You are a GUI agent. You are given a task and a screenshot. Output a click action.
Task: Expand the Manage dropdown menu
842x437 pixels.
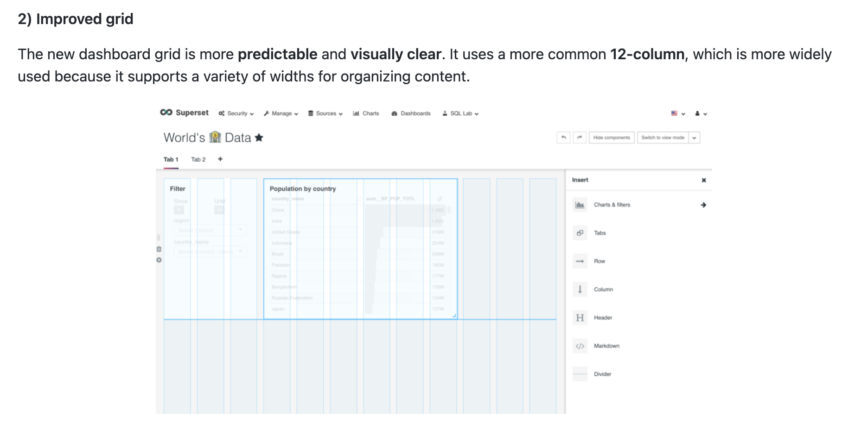[281, 113]
